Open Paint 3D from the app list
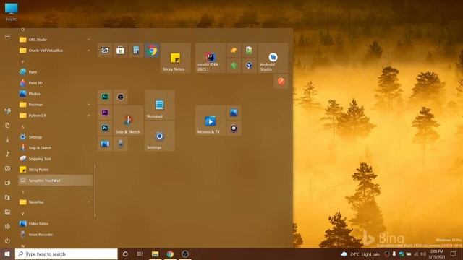Screen dimensions: 463x260 (55, 83)
